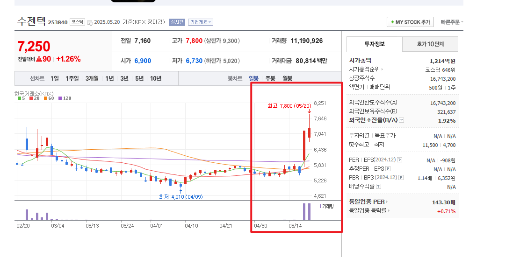527x257 pixels.
Task: Open the help icon next to PBR BPS(2024.12)
Action: 401,178
